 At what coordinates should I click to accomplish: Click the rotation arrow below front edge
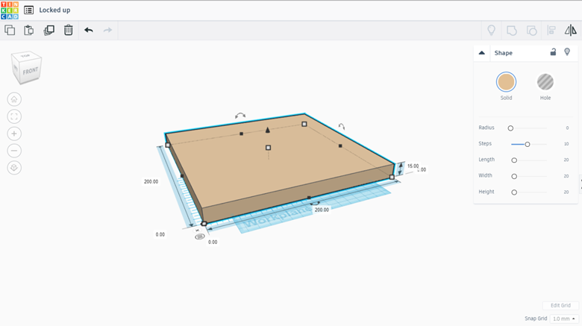point(315,203)
